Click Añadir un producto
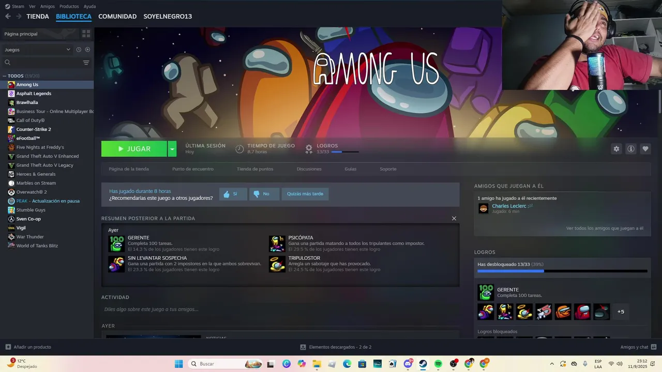 pos(28,347)
